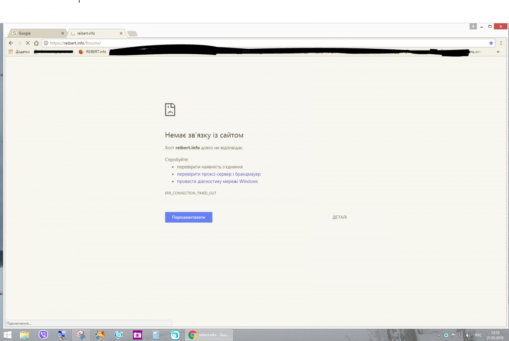View site information icon in address bar

tap(46, 43)
